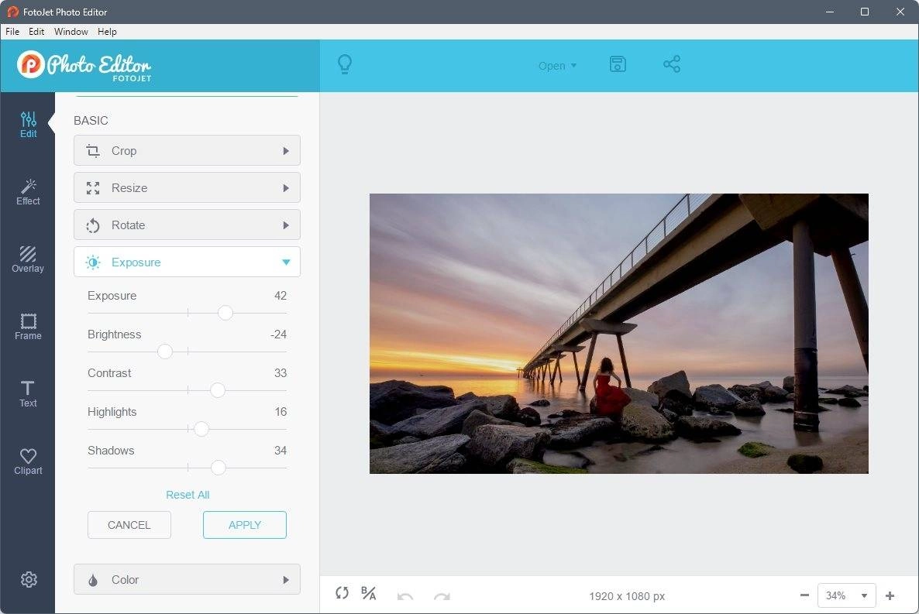919x614 pixels.
Task: Click the CANCEL button
Action: click(x=129, y=525)
